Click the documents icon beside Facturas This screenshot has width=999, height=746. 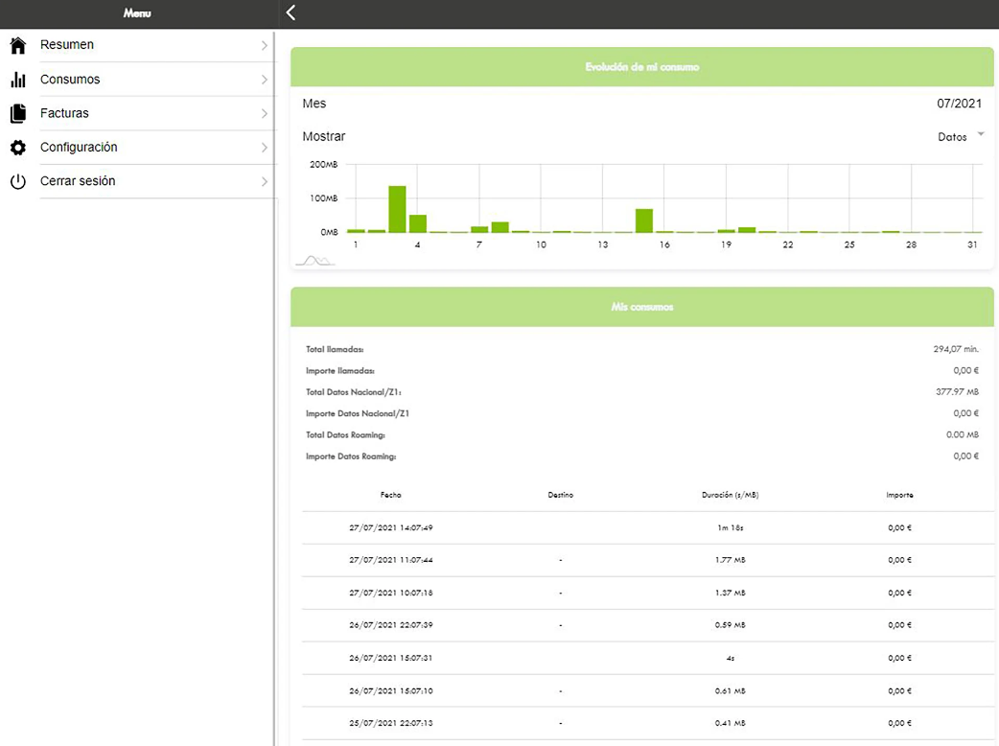coord(18,113)
